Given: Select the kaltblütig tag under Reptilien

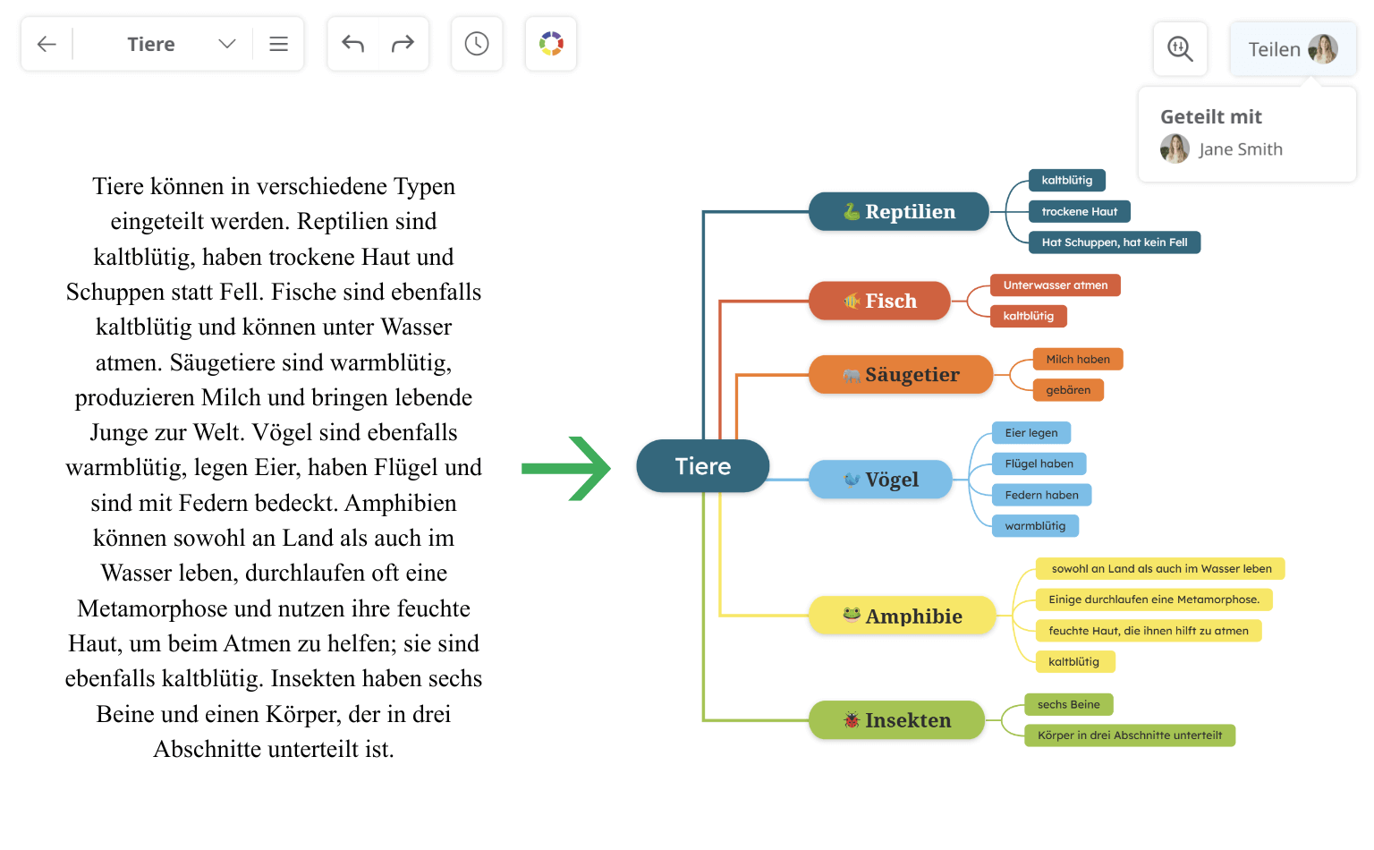Looking at the screenshot, I should click(x=1067, y=180).
